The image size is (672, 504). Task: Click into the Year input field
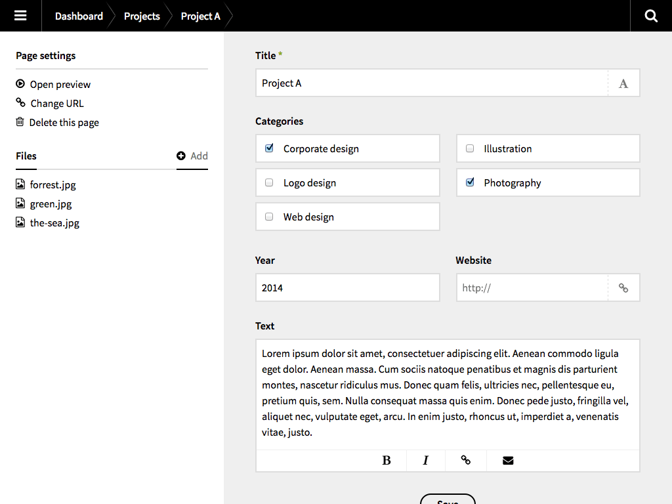click(348, 287)
